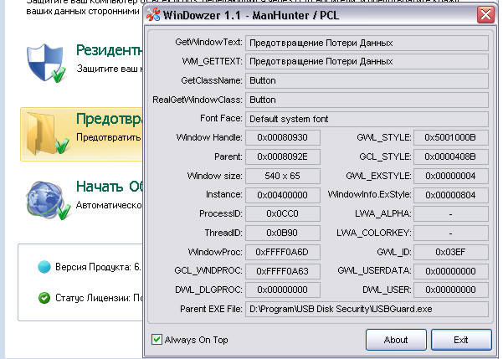Click the Статус Лицензии text line
The image size is (503, 359).
[99, 298]
